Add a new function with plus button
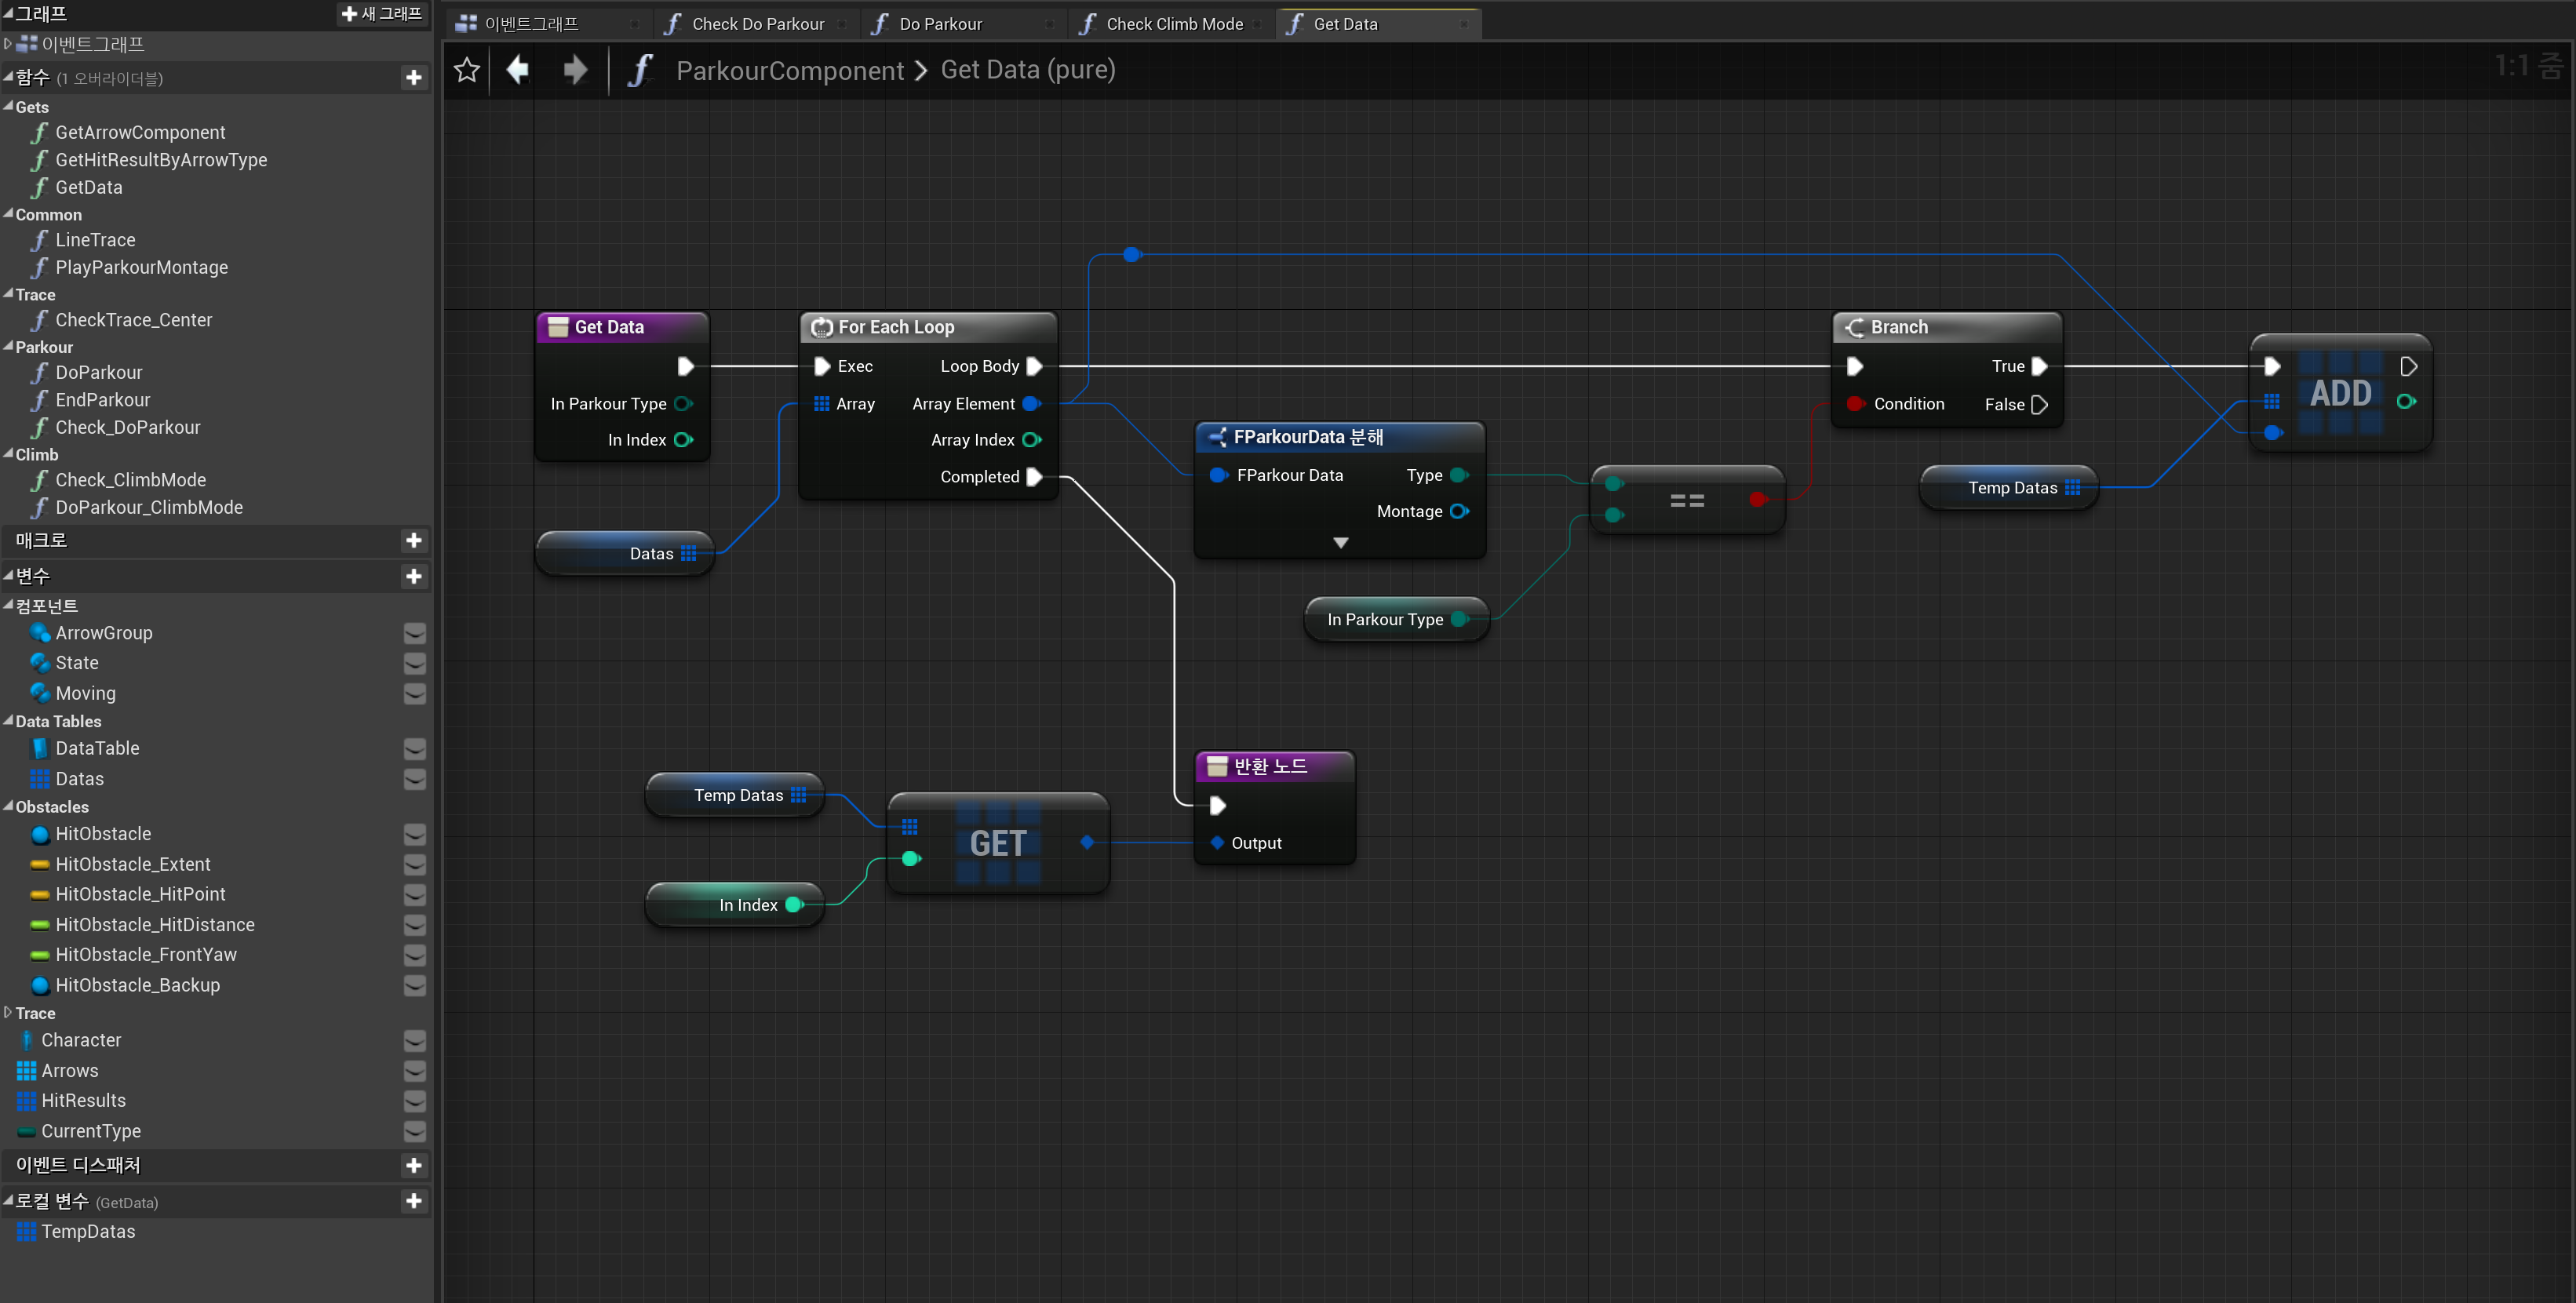 click(x=414, y=77)
